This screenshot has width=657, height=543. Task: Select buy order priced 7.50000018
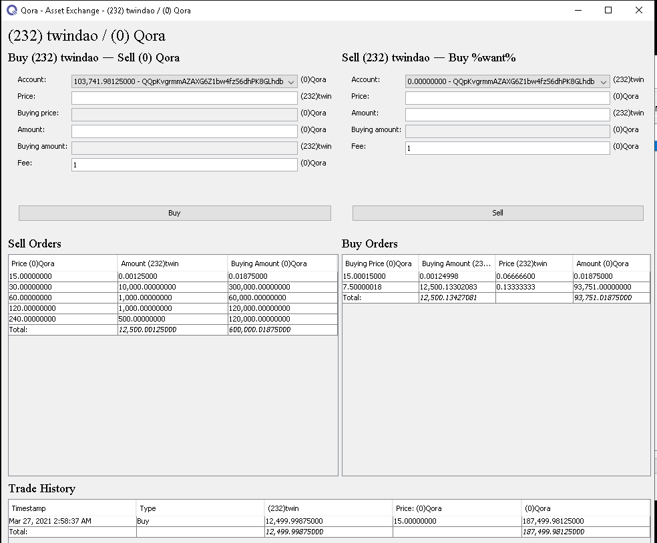pos(496,287)
